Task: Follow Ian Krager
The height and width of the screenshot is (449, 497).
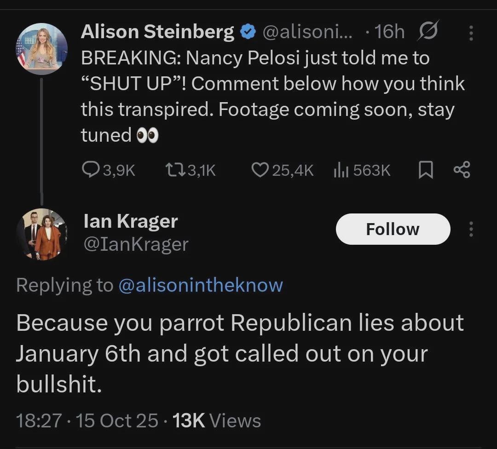Action: (x=393, y=229)
